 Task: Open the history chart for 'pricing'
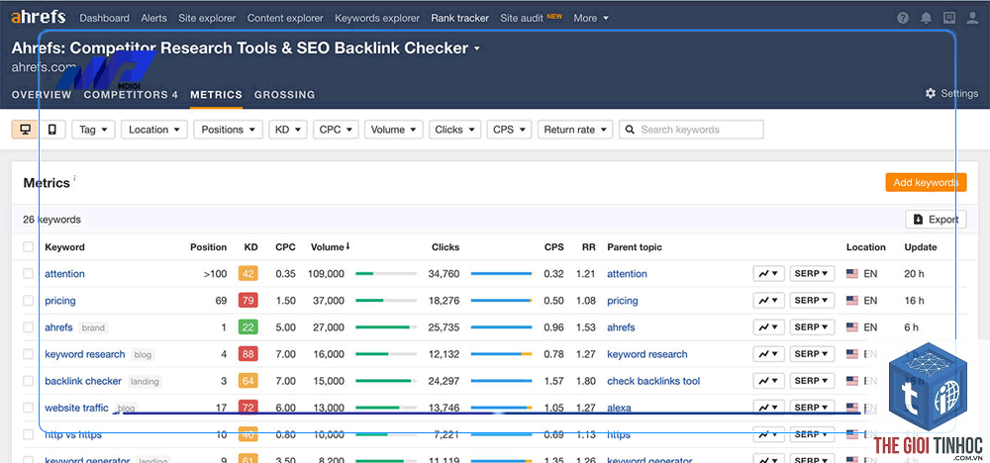[x=768, y=301]
